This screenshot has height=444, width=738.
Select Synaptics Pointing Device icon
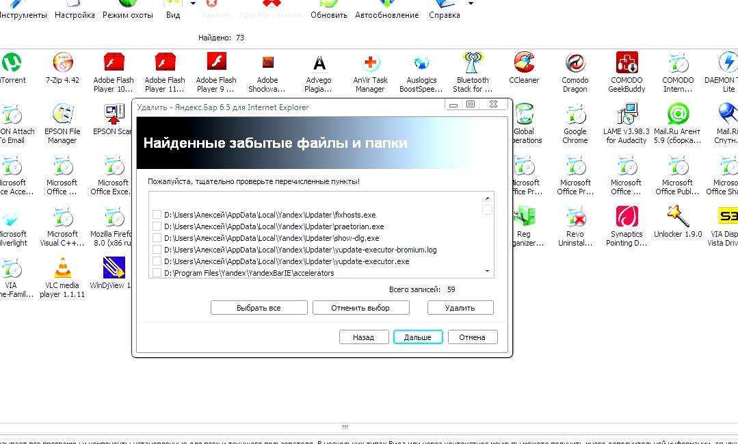point(627,217)
